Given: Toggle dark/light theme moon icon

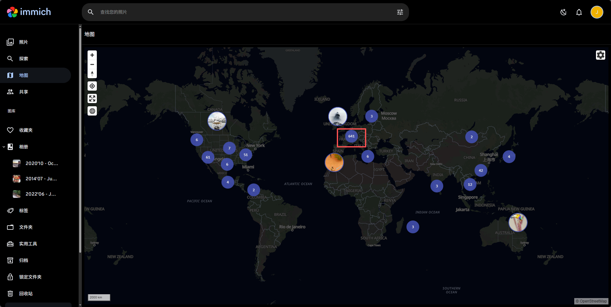Looking at the screenshot, I should click(564, 12).
